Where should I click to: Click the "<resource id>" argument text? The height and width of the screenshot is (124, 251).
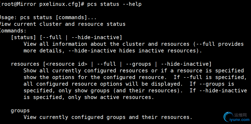tap(67, 64)
